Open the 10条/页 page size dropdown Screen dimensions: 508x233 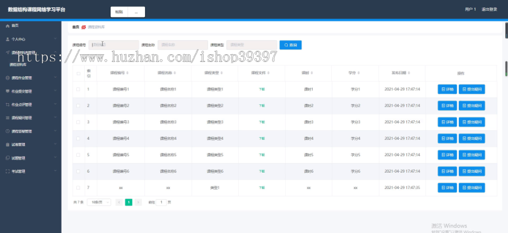(99, 203)
